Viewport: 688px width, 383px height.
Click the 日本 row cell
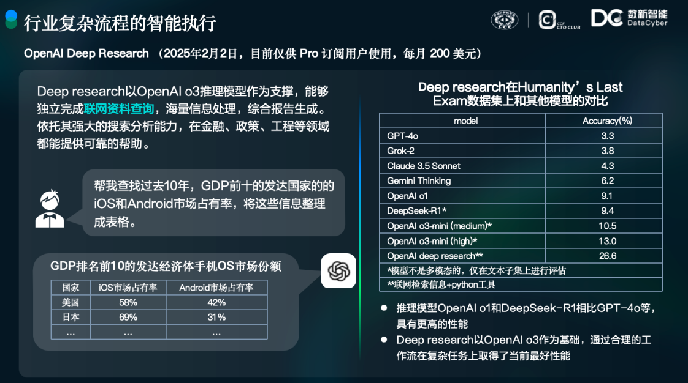(71, 318)
